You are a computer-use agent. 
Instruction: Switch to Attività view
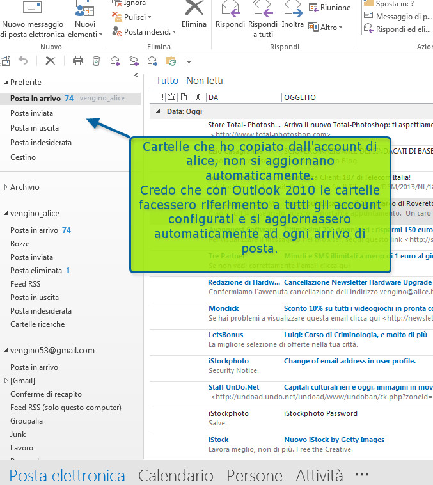pyautogui.click(x=319, y=475)
